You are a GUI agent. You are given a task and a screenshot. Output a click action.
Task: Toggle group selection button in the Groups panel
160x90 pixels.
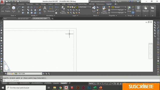tap(133, 13)
